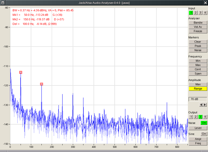The image size is (208, 152).
Task: Clear the markers
Action: click(x=198, y=42)
